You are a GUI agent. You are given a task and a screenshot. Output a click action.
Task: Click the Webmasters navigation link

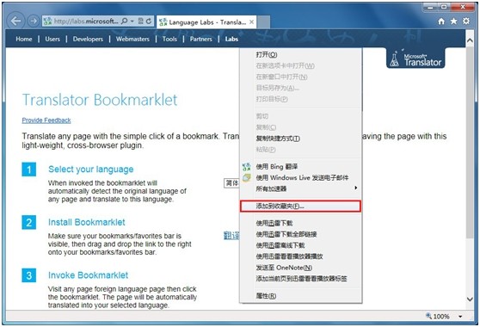tap(132, 40)
